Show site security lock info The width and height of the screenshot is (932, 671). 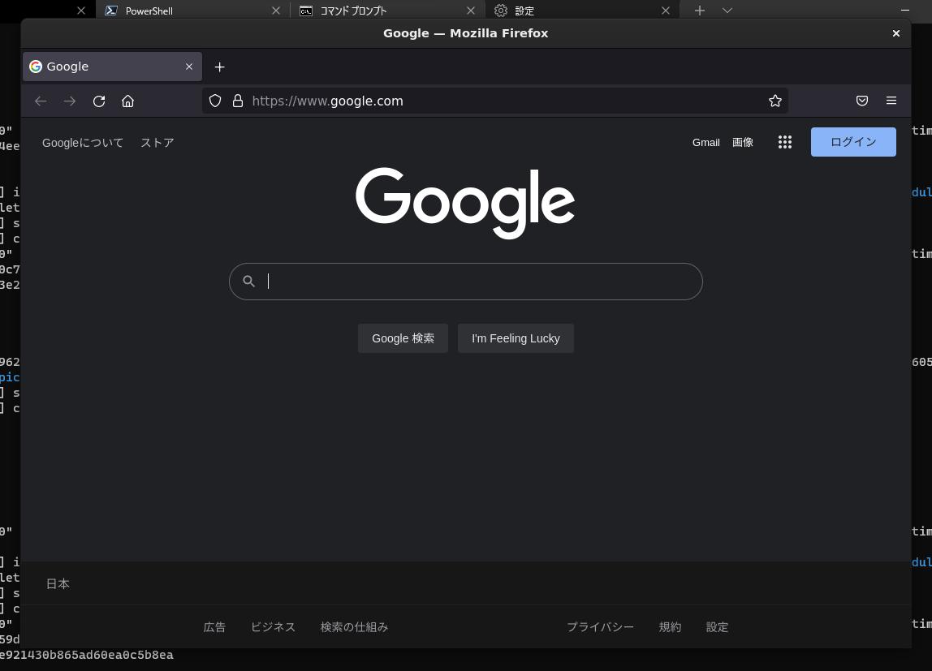tap(238, 101)
